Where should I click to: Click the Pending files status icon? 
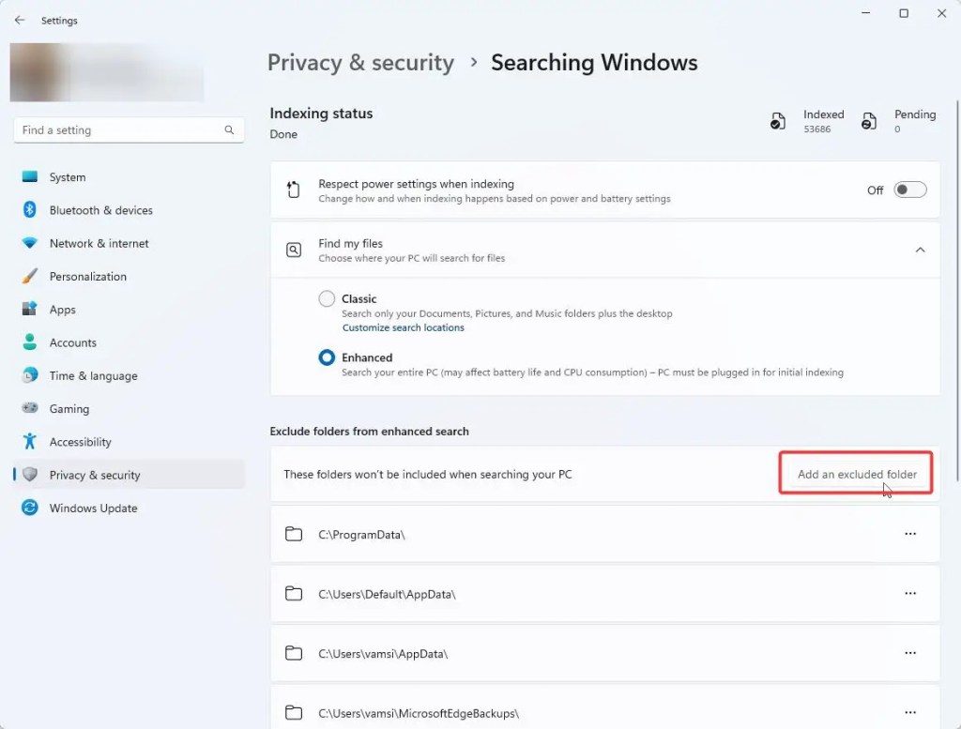(868, 121)
